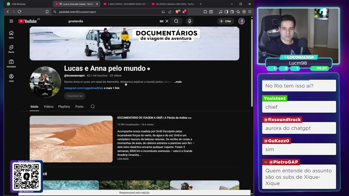Click the Lucm98 name on overlay

[x=298, y=63]
